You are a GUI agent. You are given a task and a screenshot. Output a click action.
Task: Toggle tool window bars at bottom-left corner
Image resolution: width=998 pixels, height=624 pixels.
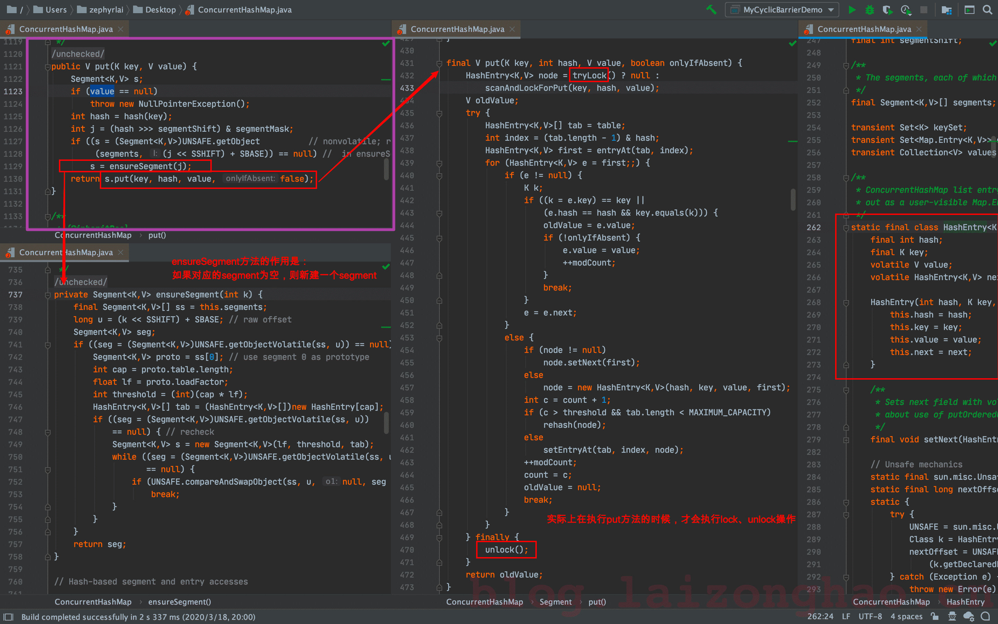8,617
